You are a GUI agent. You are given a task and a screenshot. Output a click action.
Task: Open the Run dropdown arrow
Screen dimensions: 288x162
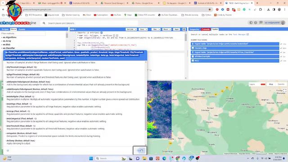(159, 29)
